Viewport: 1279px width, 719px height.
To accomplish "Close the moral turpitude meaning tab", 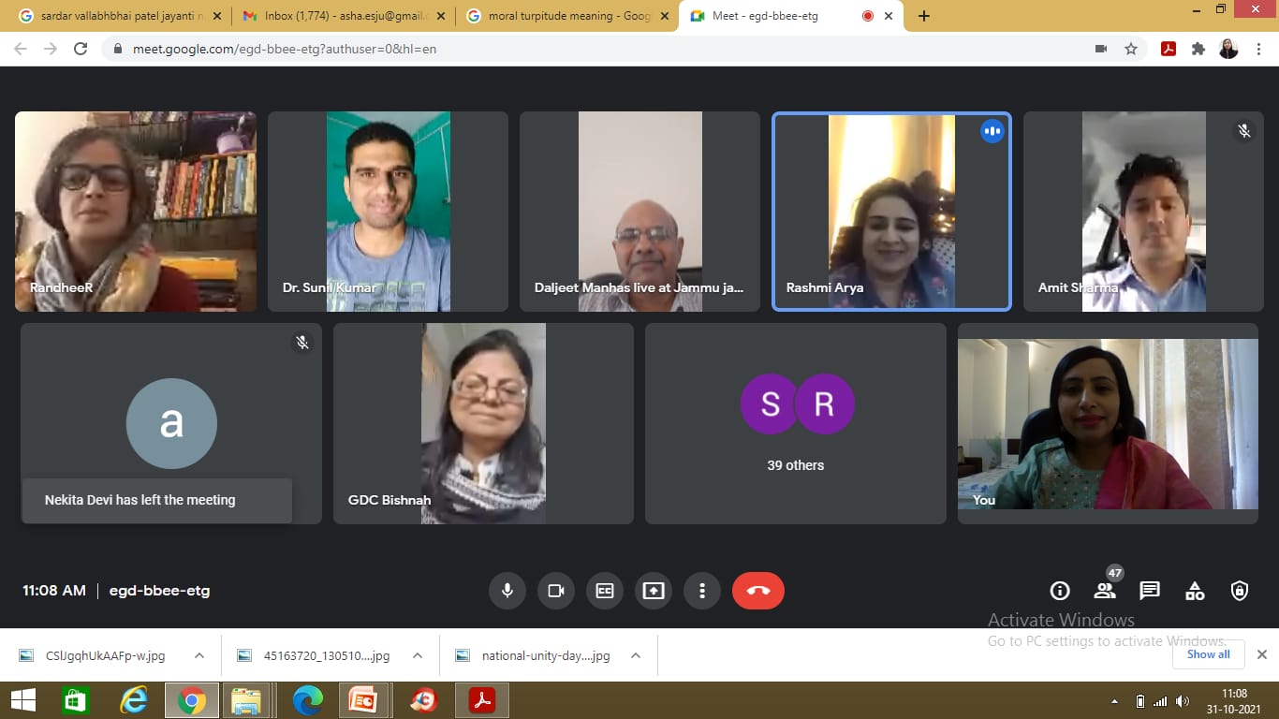I will (665, 16).
